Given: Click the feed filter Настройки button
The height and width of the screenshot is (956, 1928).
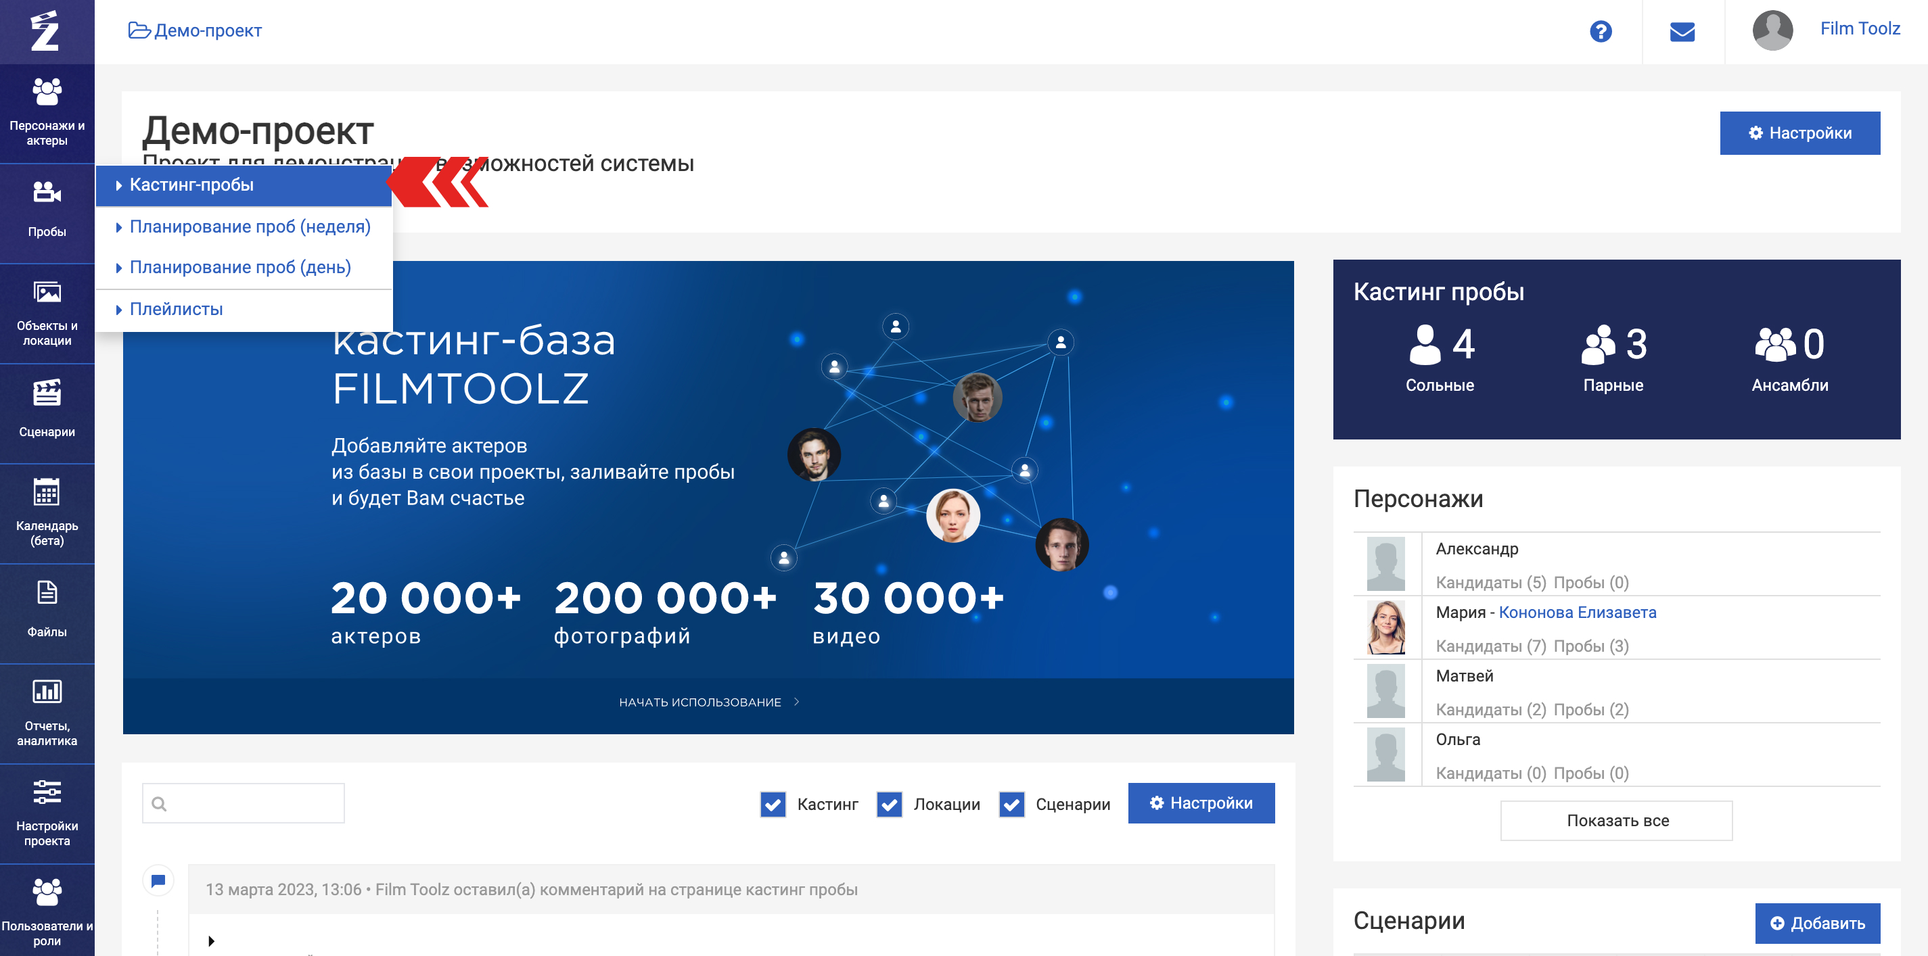Looking at the screenshot, I should point(1201,803).
